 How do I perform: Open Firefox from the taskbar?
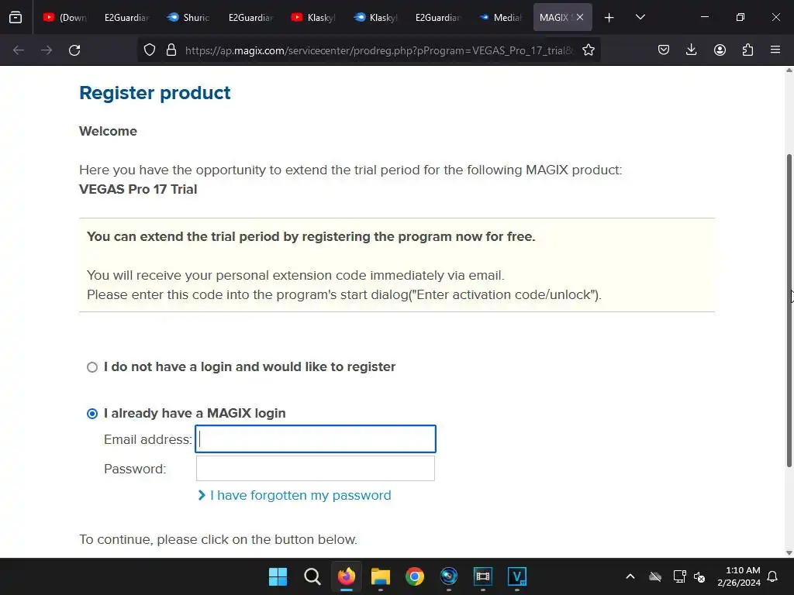pyautogui.click(x=347, y=576)
